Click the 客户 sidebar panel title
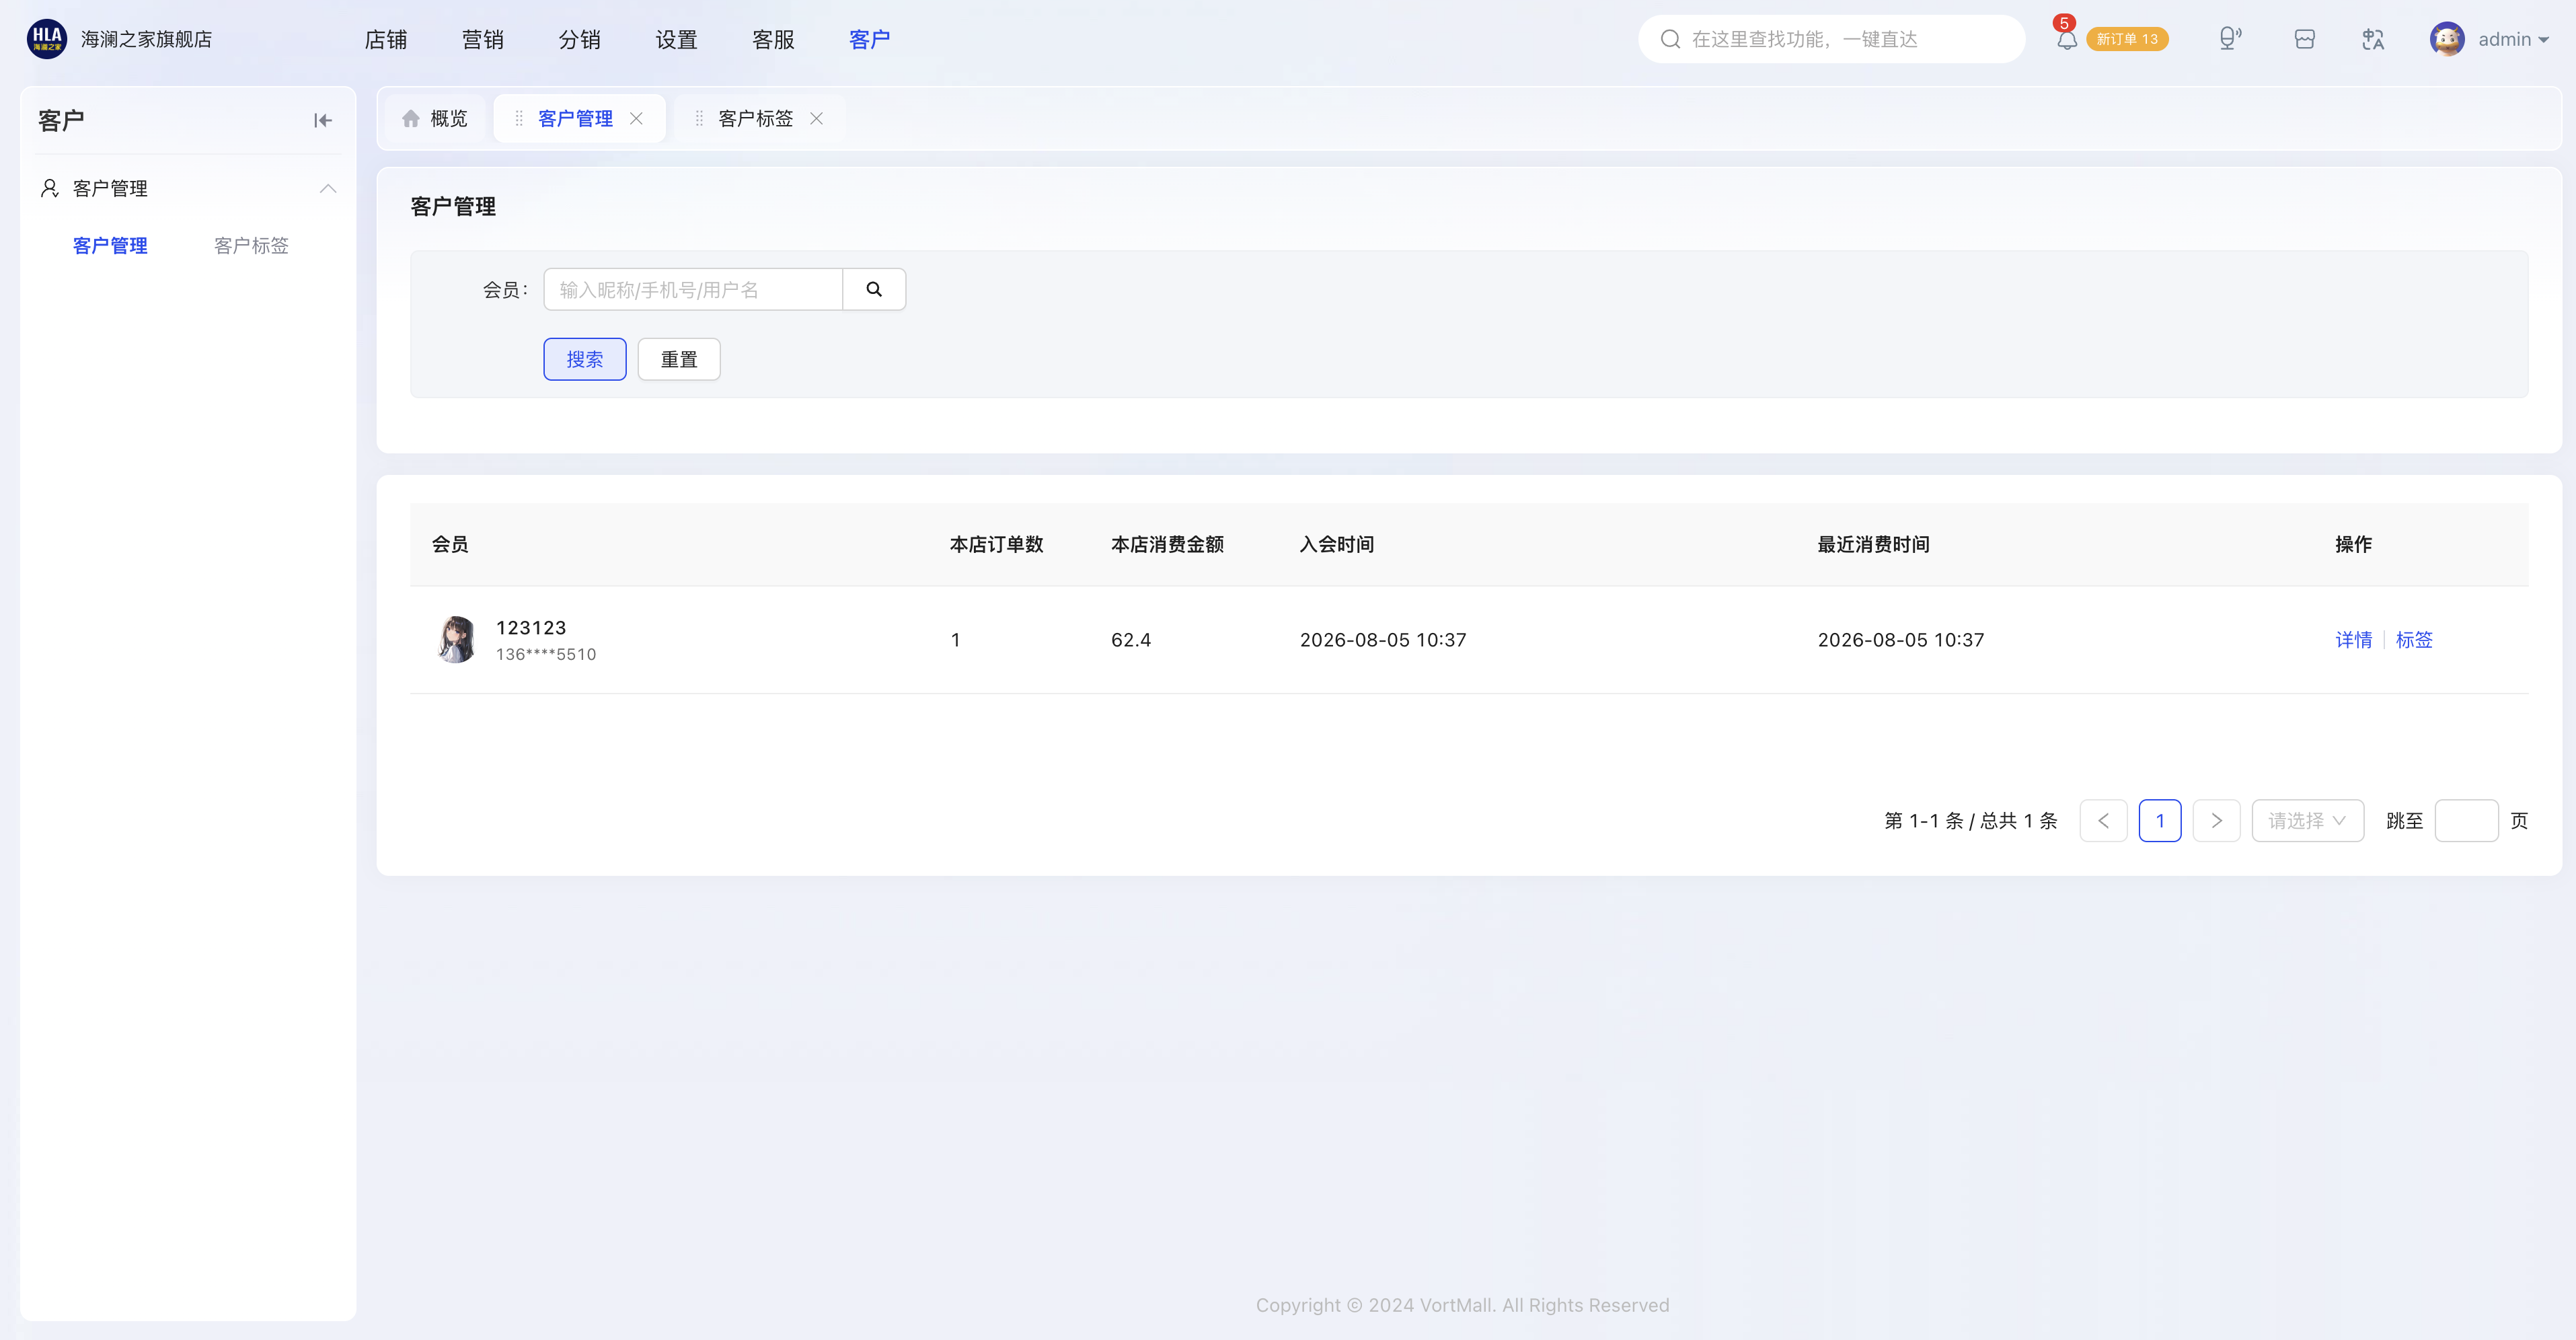The height and width of the screenshot is (1340, 2576). tap(61, 121)
